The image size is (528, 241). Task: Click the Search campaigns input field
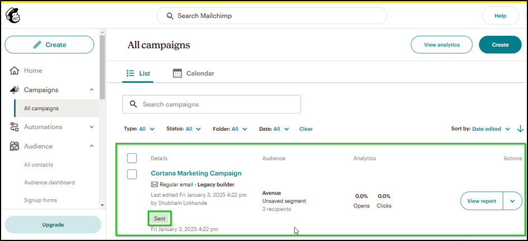218,104
